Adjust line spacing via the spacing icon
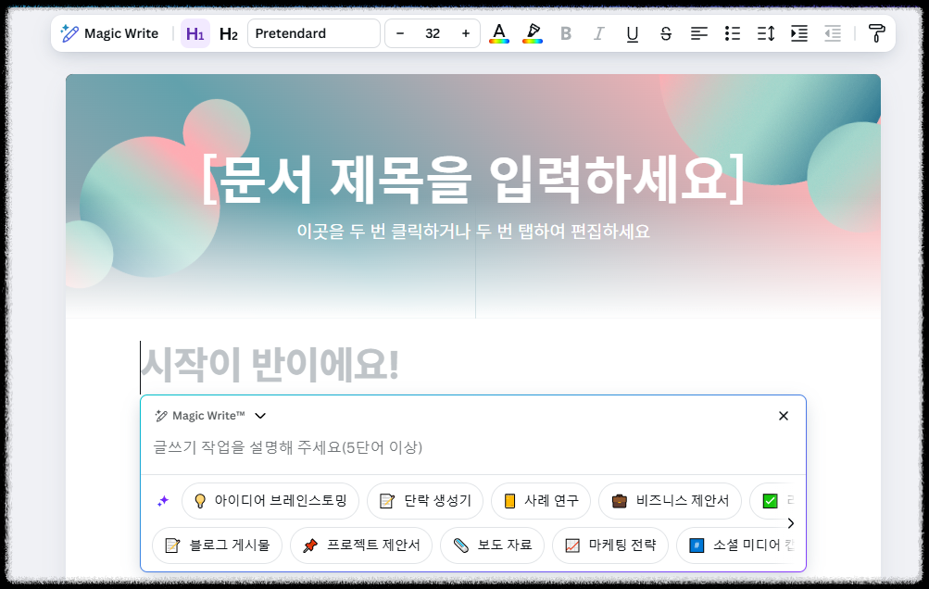Image resolution: width=929 pixels, height=589 pixels. 765,33
